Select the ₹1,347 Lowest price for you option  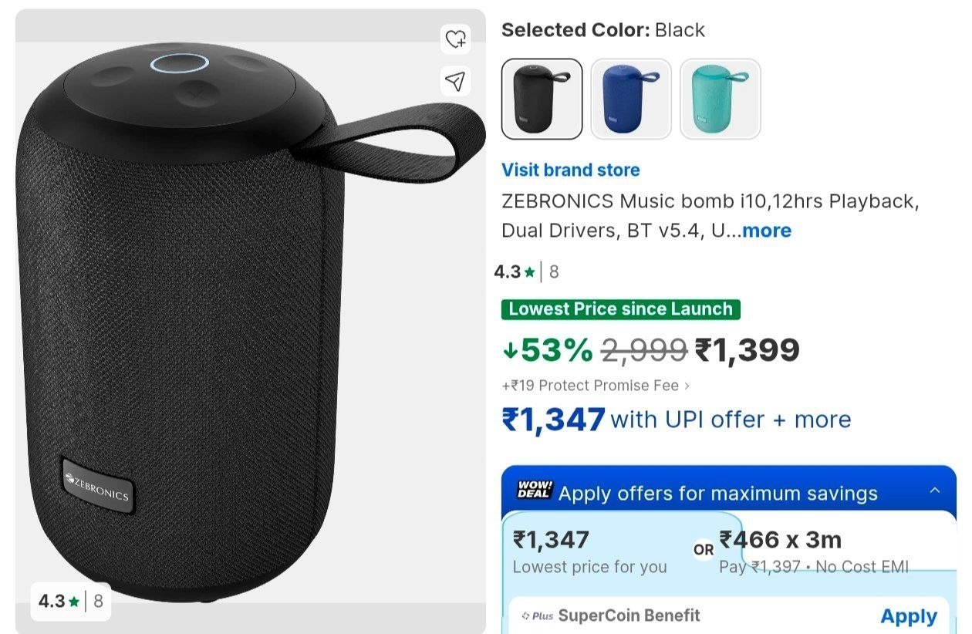click(590, 551)
